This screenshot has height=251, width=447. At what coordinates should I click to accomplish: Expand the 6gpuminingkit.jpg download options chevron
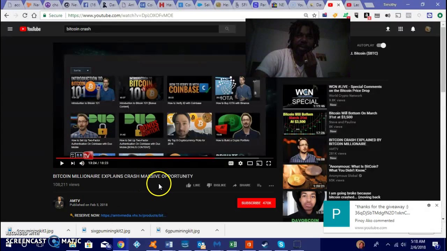(217, 230)
